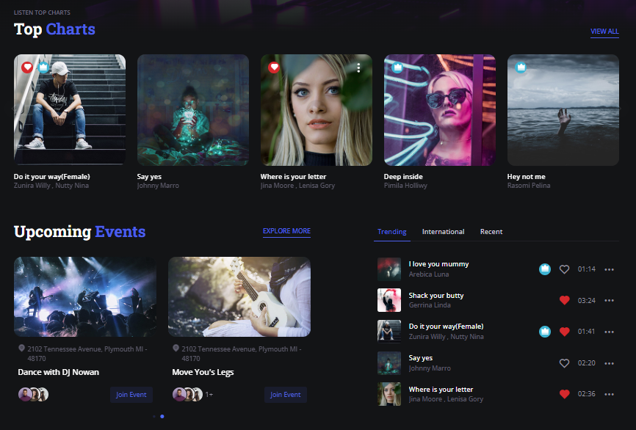Switch to the International tab

point(443,232)
